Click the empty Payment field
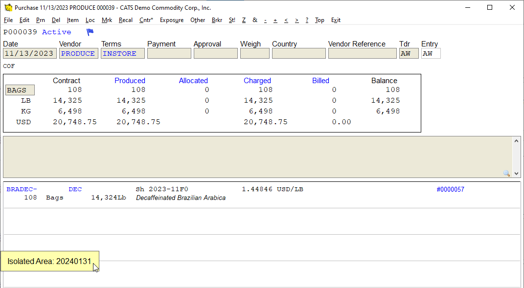Image resolution: width=524 pixels, height=288 pixels. click(169, 53)
